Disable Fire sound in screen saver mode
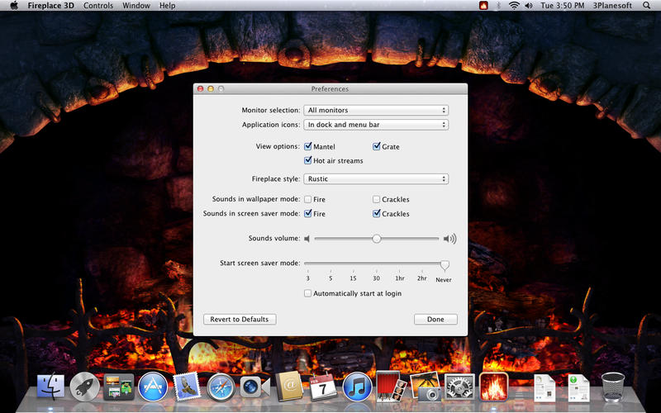 click(x=307, y=213)
